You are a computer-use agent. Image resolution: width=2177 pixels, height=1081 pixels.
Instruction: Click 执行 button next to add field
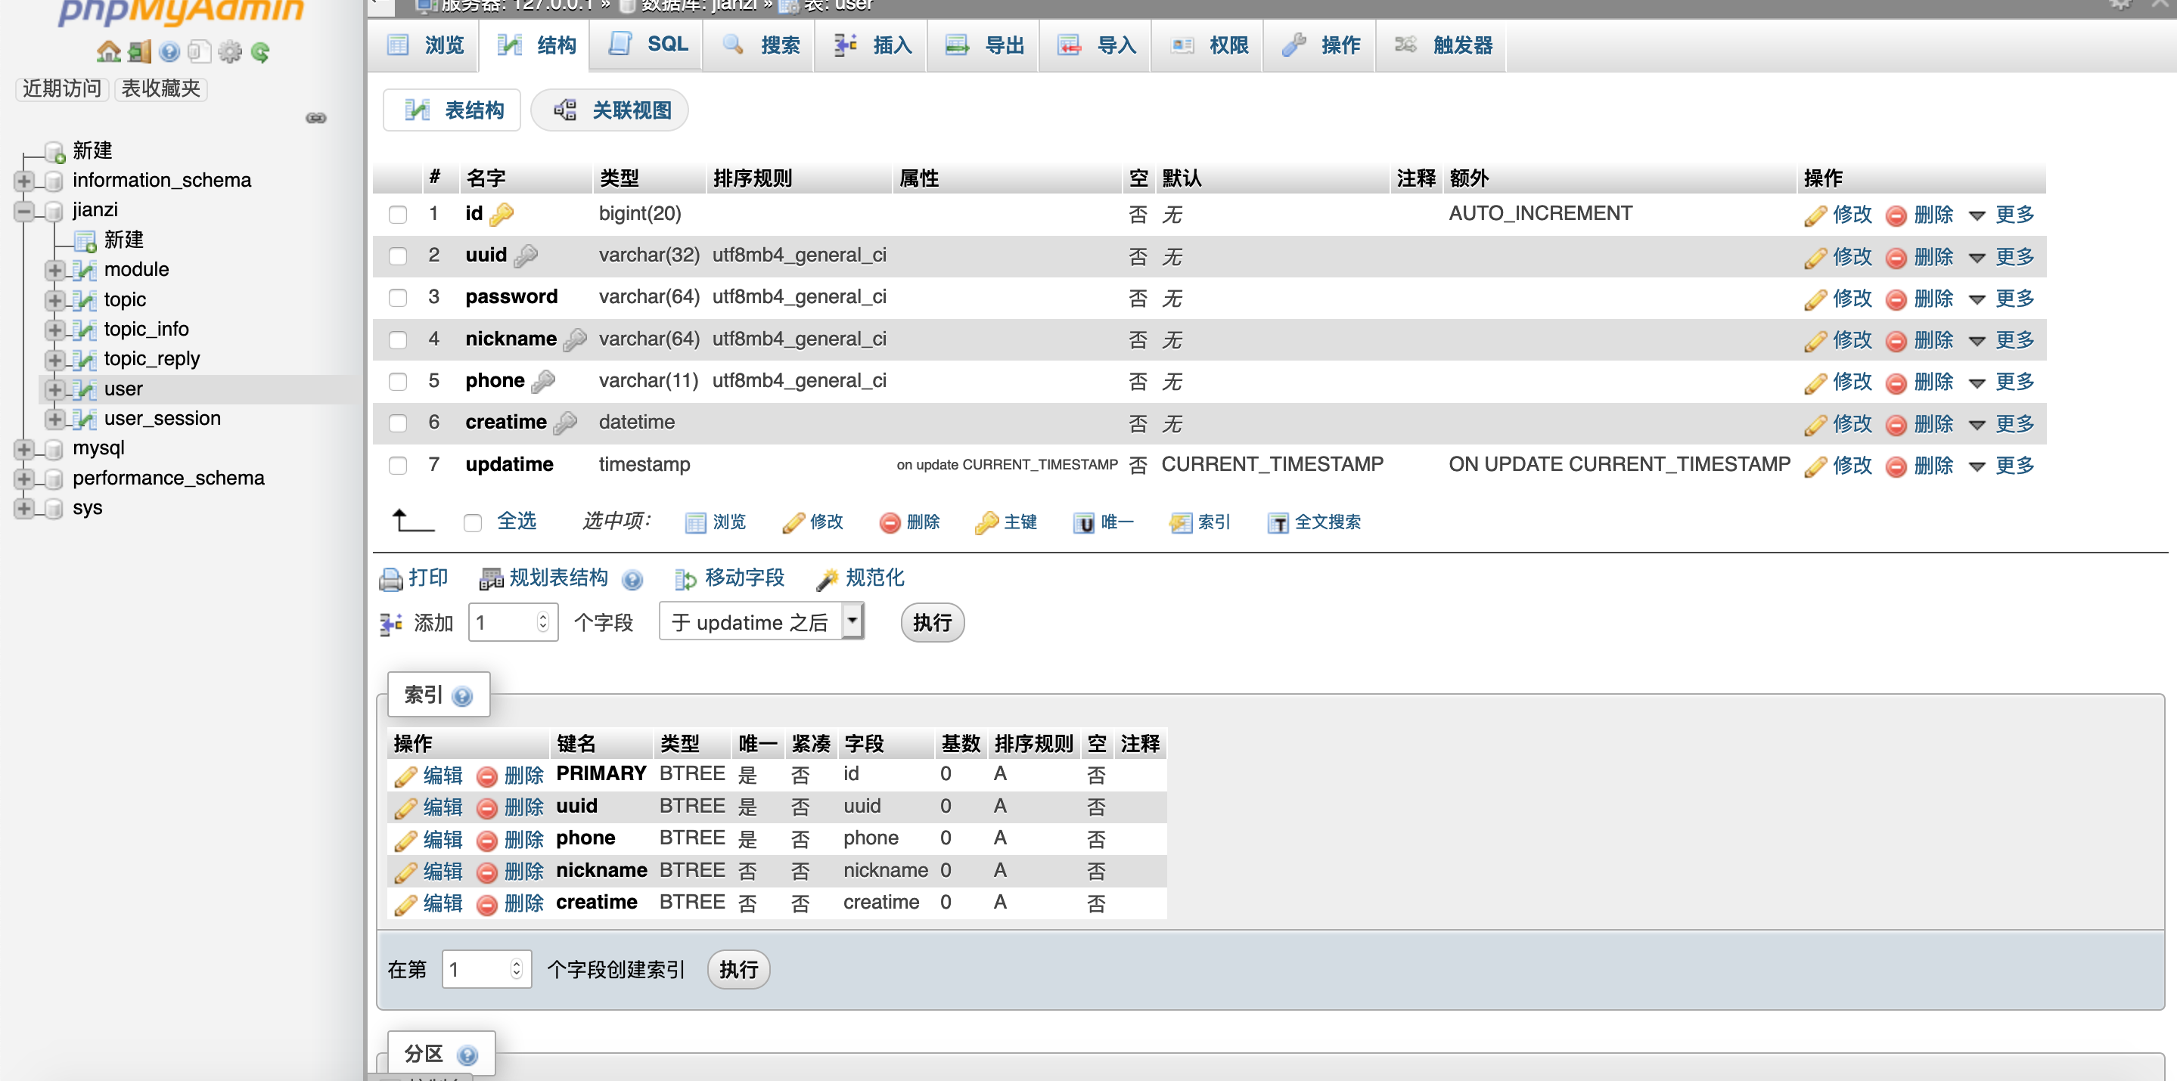click(x=931, y=622)
